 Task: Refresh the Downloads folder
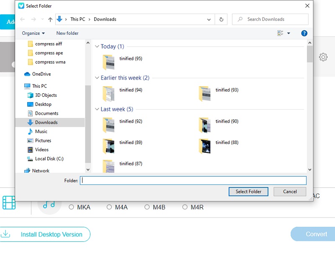[221, 19]
